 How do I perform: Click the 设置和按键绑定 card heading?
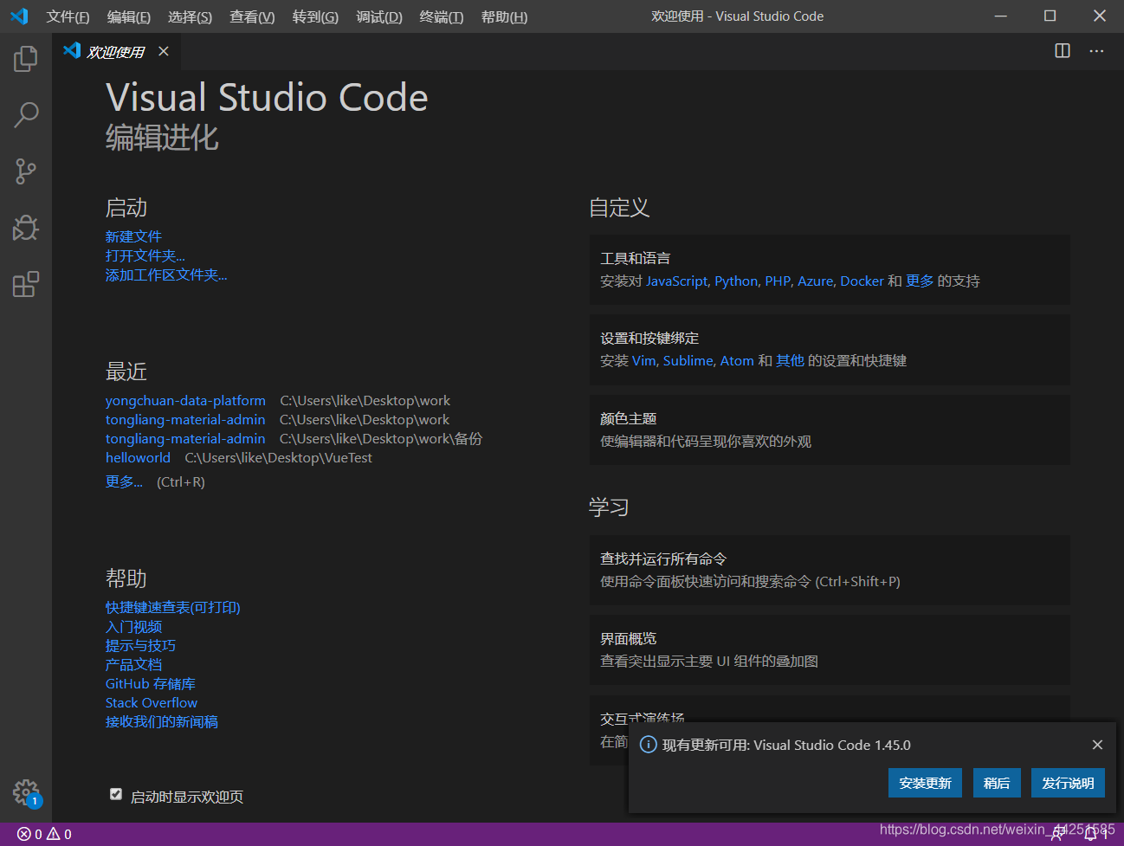click(x=649, y=338)
